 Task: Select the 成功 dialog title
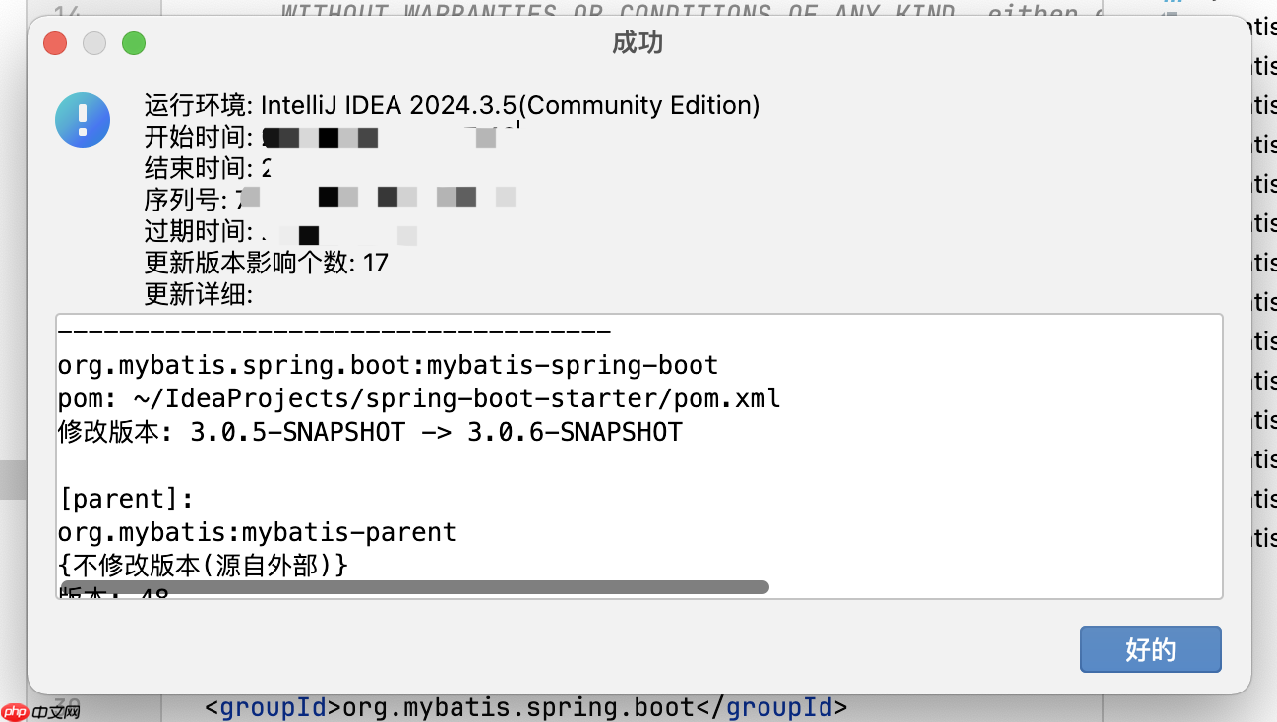point(638,43)
